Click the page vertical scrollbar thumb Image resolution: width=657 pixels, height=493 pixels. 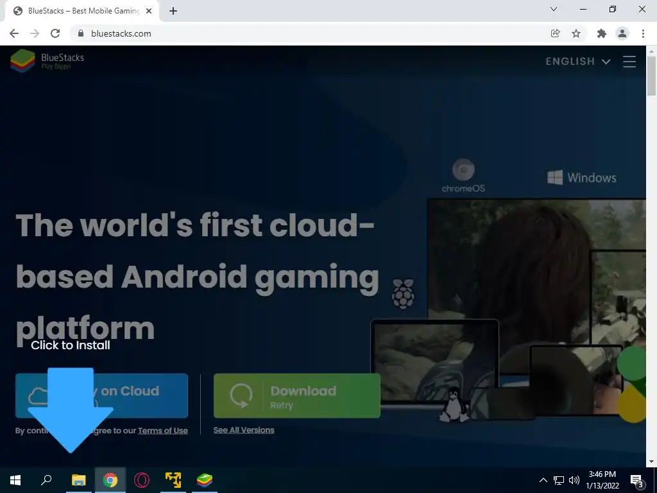651,76
